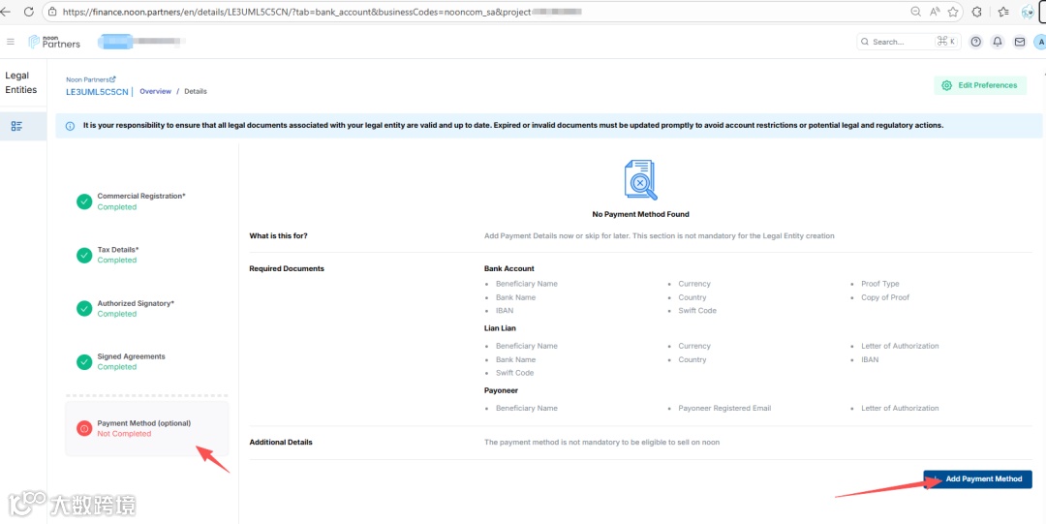Click the Signed Agreements green check icon
Image resolution: width=1046 pixels, height=524 pixels.
pos(84,362)
